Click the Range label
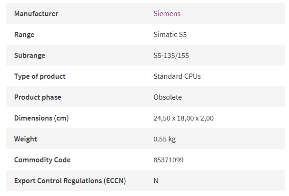The image size is (289, 196). pos(24,35)
